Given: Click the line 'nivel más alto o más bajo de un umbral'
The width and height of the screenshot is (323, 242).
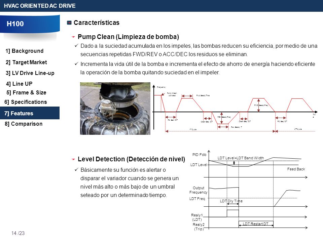Looking at the screenshot, I should coord(128,187).
